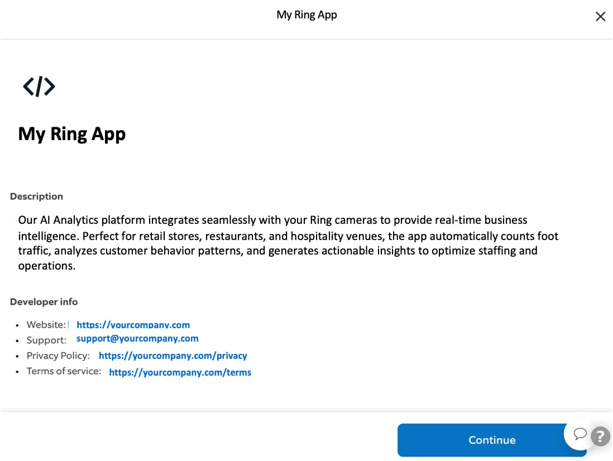Click the Developer info label
The height and width of the screenshot is (461, 613).
44,301
